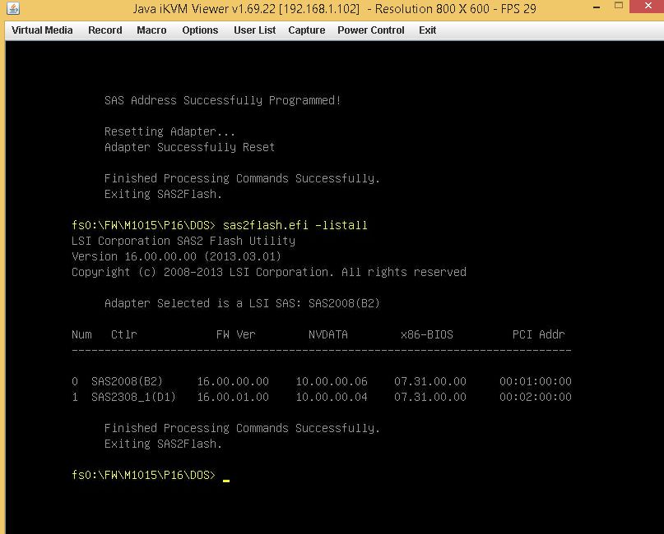Viewport: 664px width, 534px height.
Task: Click PCI address '00:02:00:00'
Action: [536, 397]
